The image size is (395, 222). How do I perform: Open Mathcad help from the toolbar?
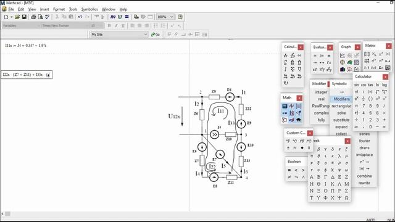coord(180,17)
